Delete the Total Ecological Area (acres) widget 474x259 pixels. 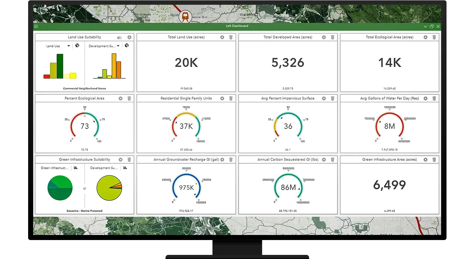[x=434, y=37]
